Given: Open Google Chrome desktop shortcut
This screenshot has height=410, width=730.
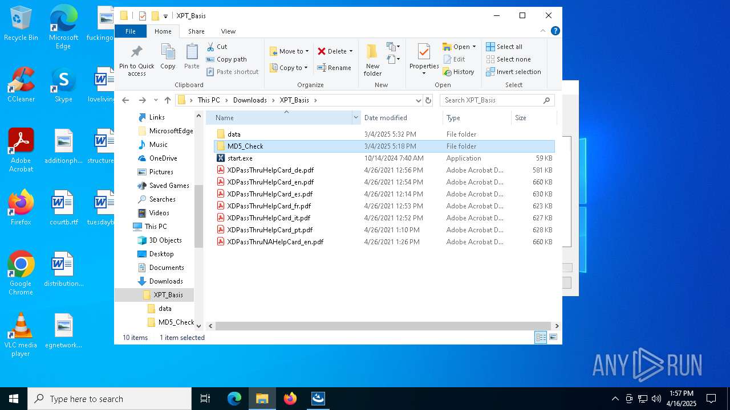Looking at the screenshot, I should pyautogui.click(x=21, y=273).
